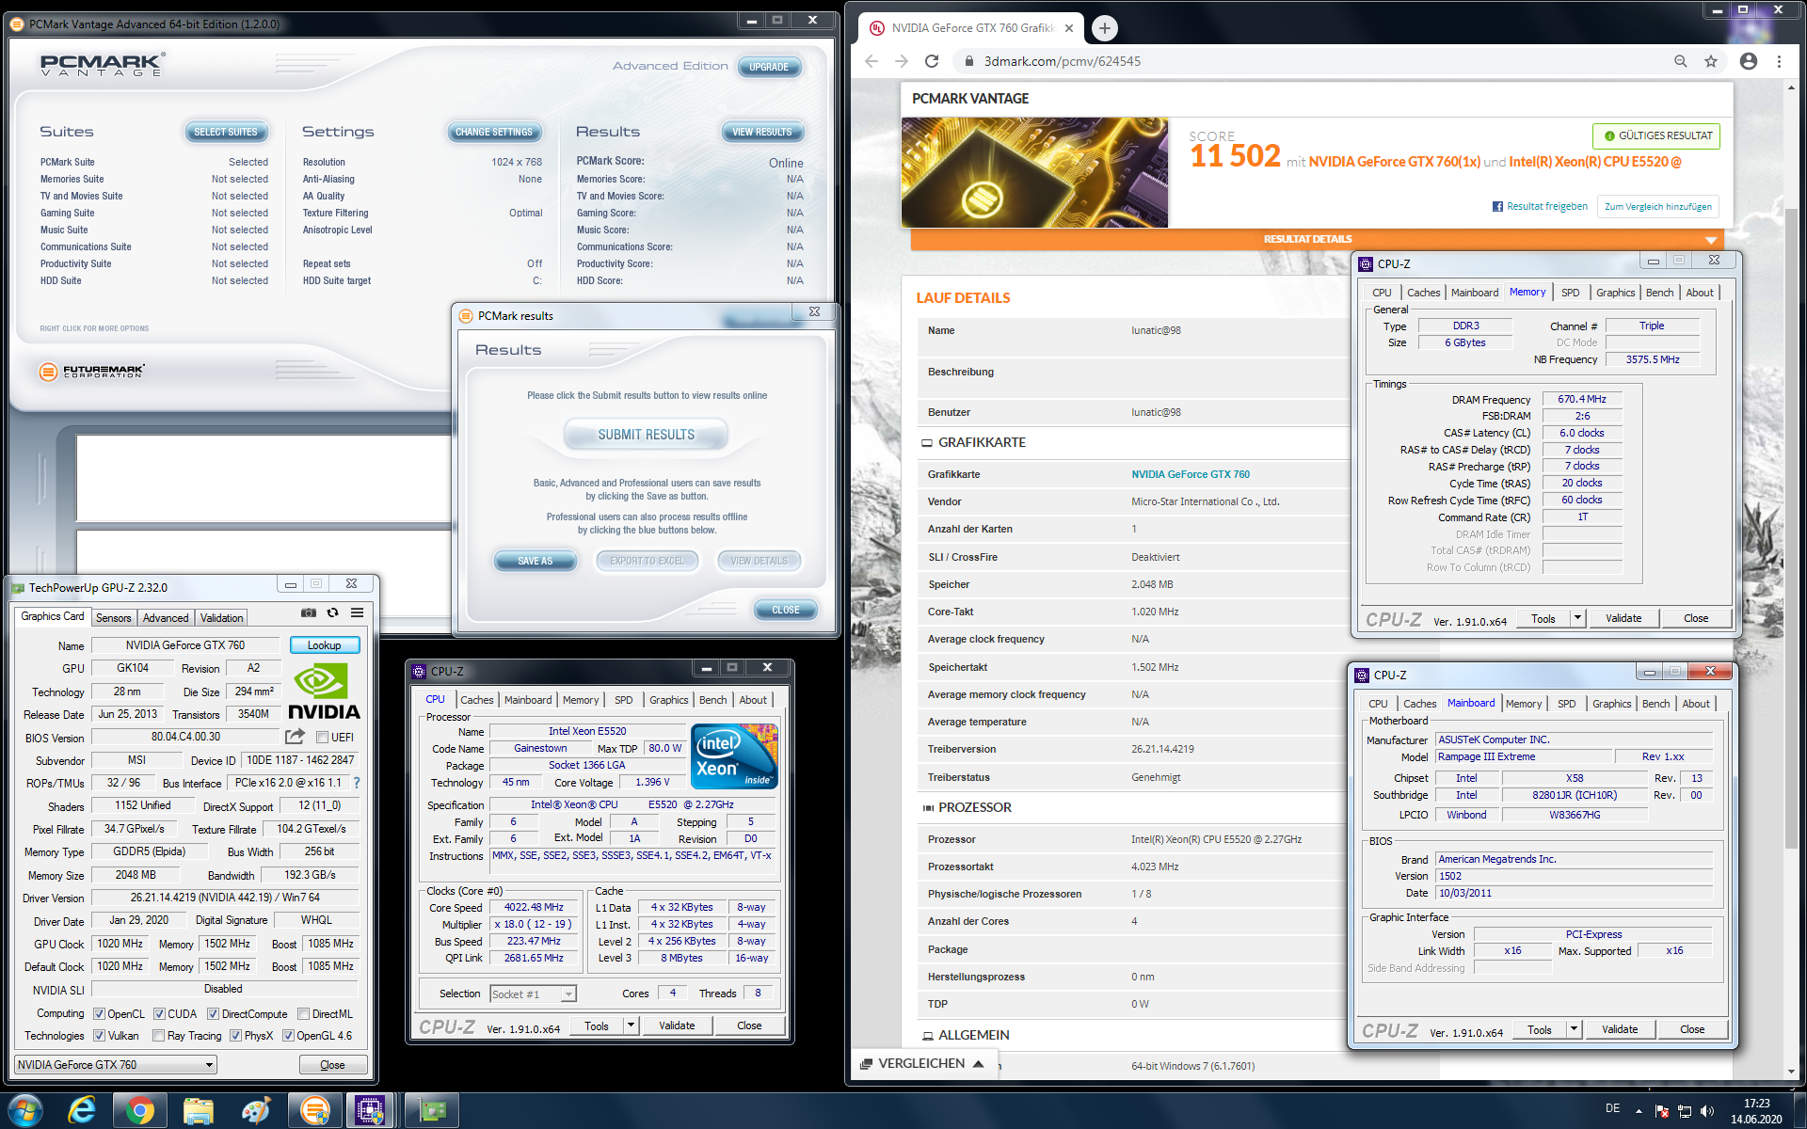Toggle the Ray Tracing checkbox
Screen dimensions: 1807x1129
click(x=158, y=1035)
